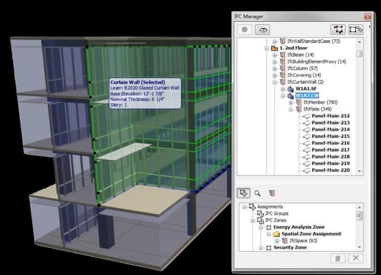This screenshot has width=381, height=275.
Task: Click the W1A7.CW element icon
Action: 290,96
